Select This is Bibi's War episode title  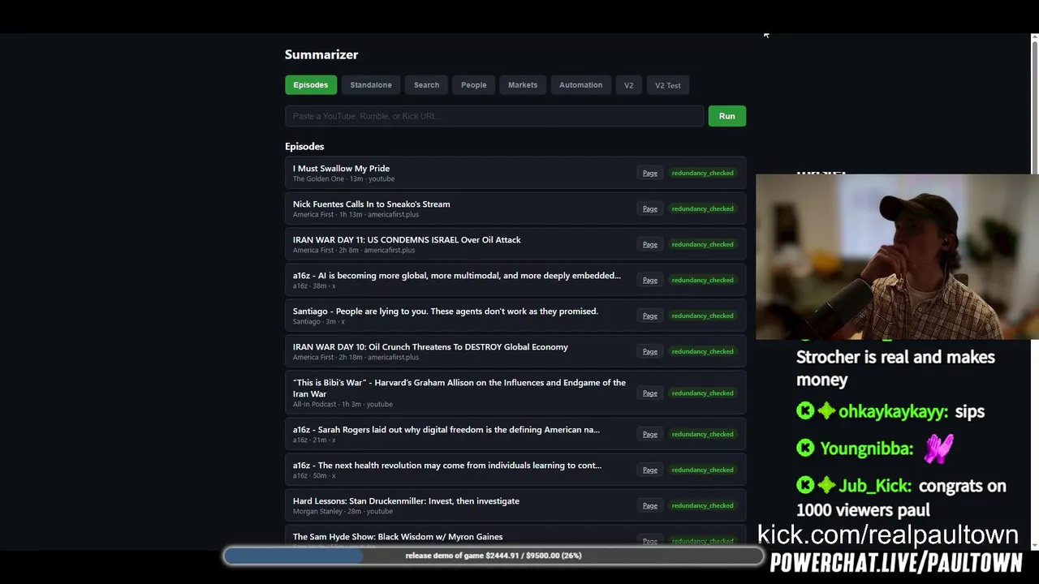click(459, 388)
